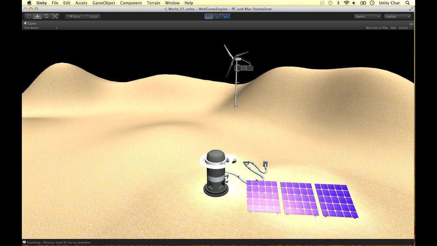The height and width of the screenshot is (246, 437).
Task: Click the Unity document icon in title bar
Action: coord(166,9)
